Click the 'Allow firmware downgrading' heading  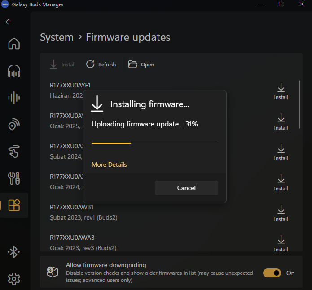[106, 265]
